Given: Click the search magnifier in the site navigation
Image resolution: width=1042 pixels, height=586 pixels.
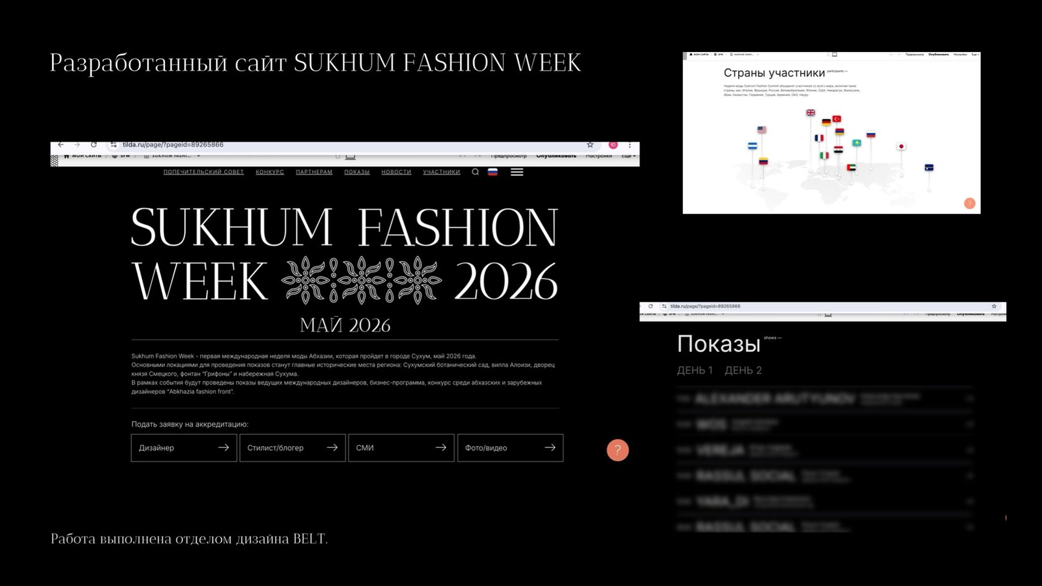Looking at the screenshot, I should [475, 172].
